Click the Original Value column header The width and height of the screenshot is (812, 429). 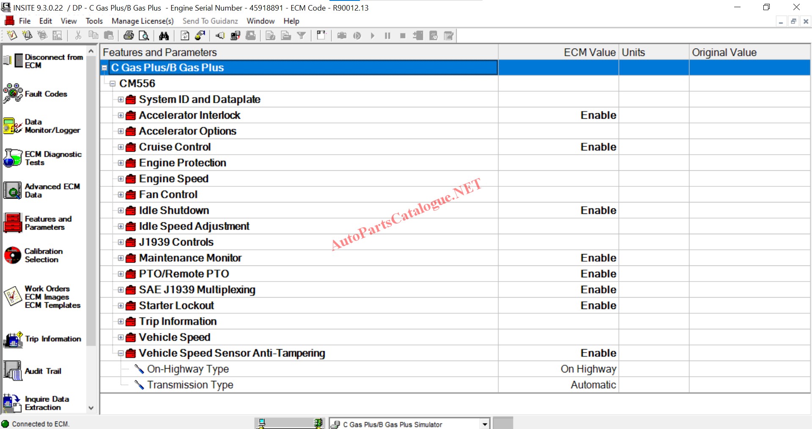pyautogui.click(x=724, y=52)
